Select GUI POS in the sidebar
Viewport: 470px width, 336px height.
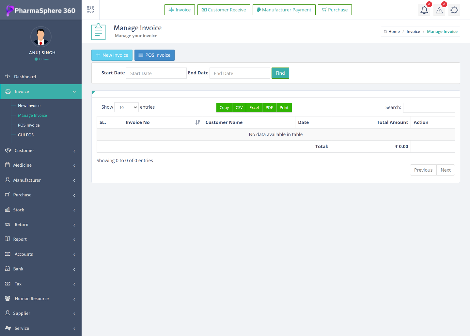point(26,135)
